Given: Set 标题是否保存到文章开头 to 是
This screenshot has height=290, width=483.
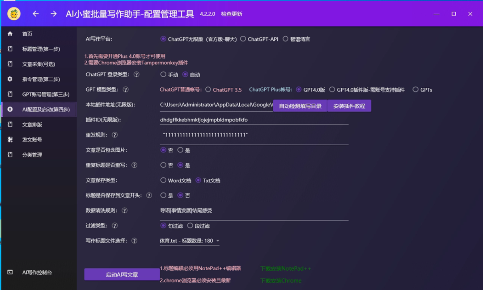Looking at the screenshot, I should tap(163, 195).
